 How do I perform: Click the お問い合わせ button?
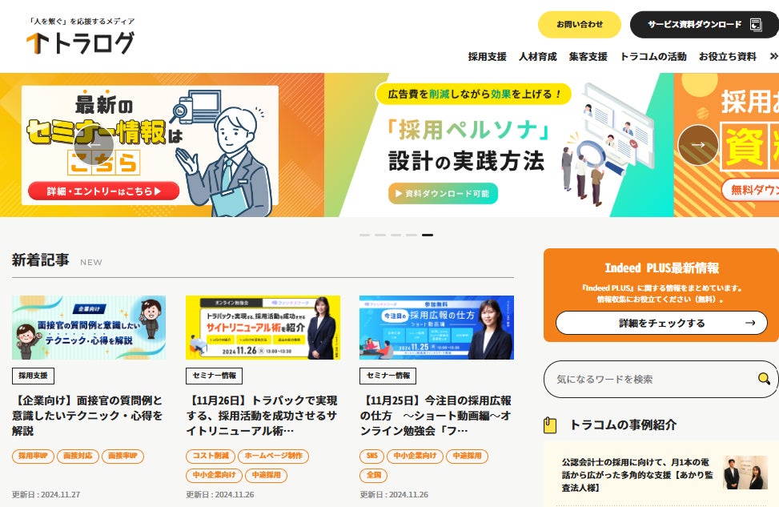580,24
